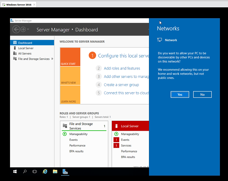This screenshot has height=181, width=228.
Task: Click Services under Local Server tile
Action: pos(126,145)
